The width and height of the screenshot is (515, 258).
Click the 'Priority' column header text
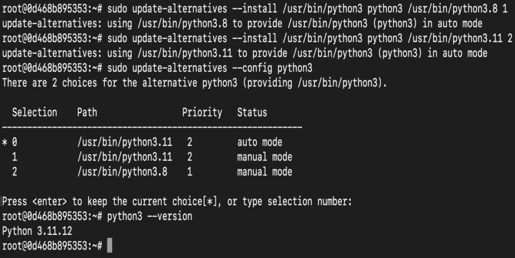click(x=202, y=113)
